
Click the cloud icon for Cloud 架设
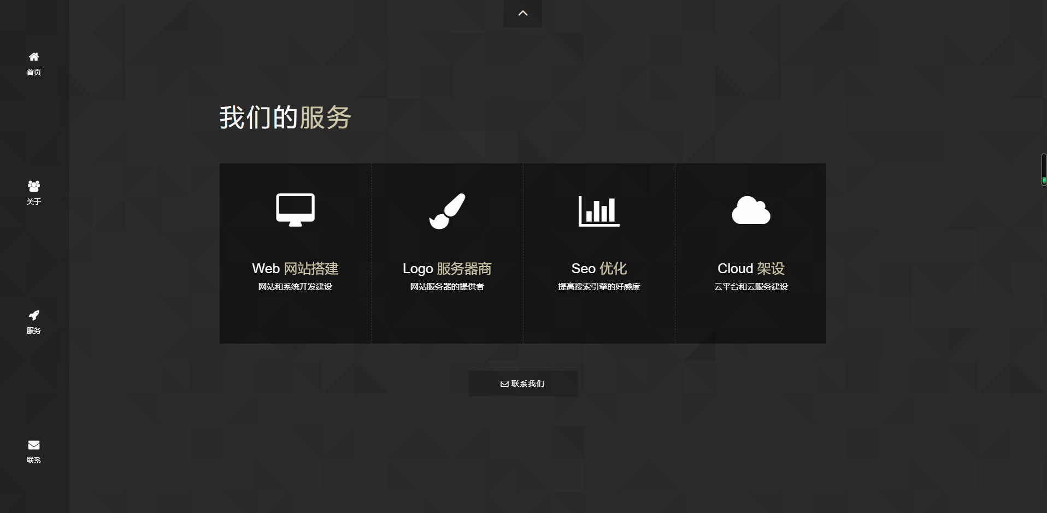coord(751,210)
